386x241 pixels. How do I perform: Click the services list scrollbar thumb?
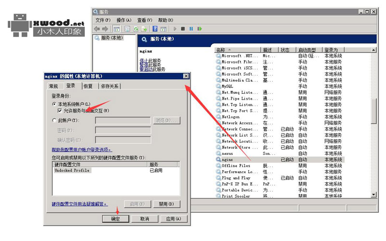373,111
